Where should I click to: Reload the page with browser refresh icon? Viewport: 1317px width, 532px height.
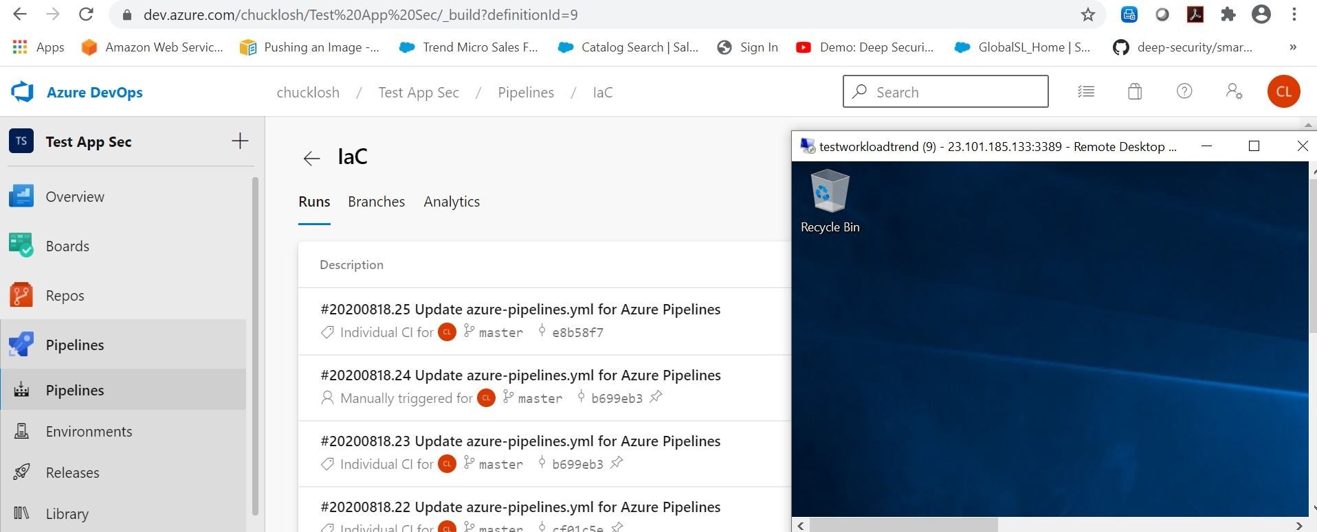(86, 14)
